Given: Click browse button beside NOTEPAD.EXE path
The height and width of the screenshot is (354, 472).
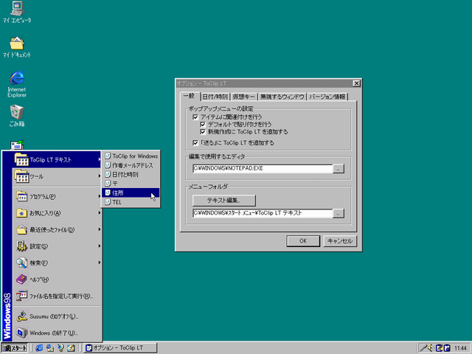Looking at the screenshot, I should click(x=338, y=169).
